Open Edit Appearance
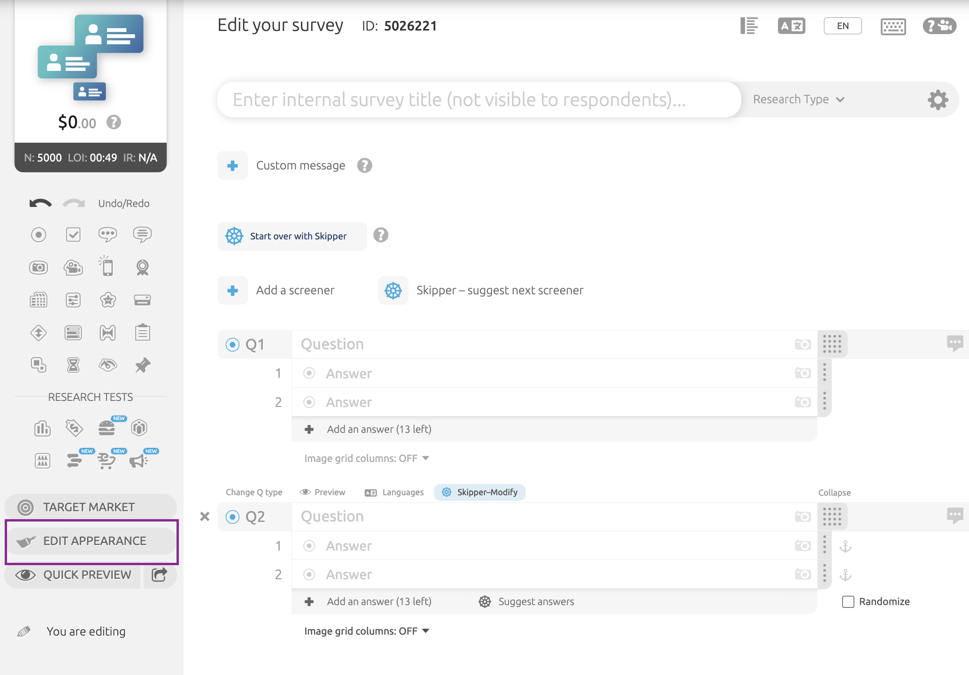 92,541
